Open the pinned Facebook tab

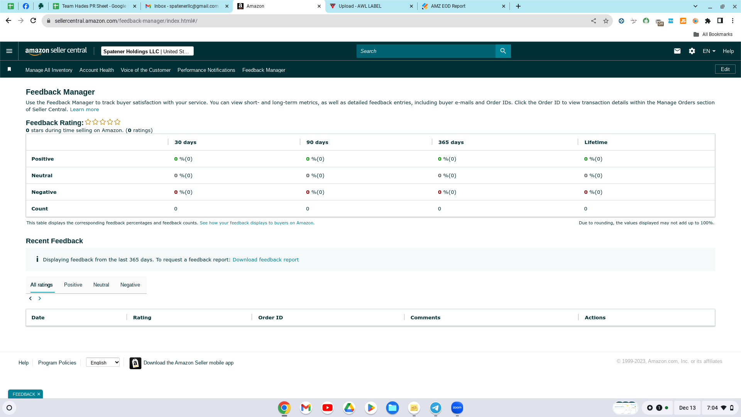[26, 6]
